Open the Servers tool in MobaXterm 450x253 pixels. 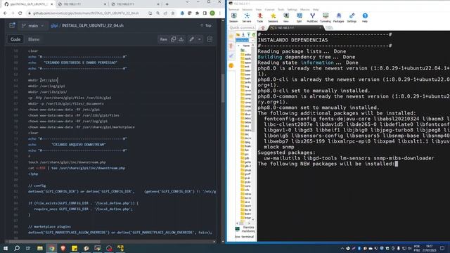click(x=247, y=18)
